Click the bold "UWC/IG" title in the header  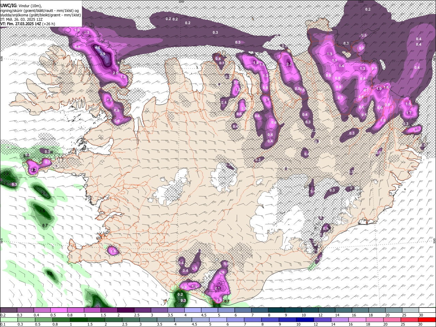click(8, 6)
